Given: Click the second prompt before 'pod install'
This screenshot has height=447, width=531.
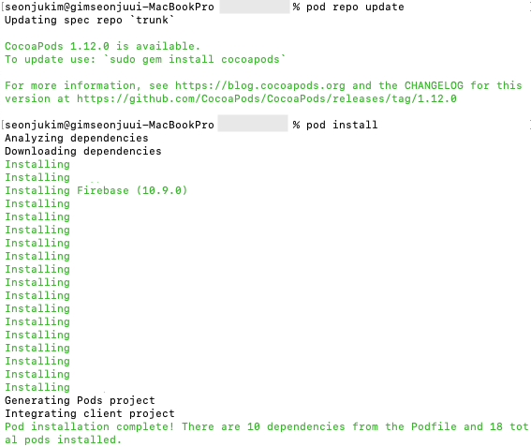Looking at the screenshot, I should (110, 125).
